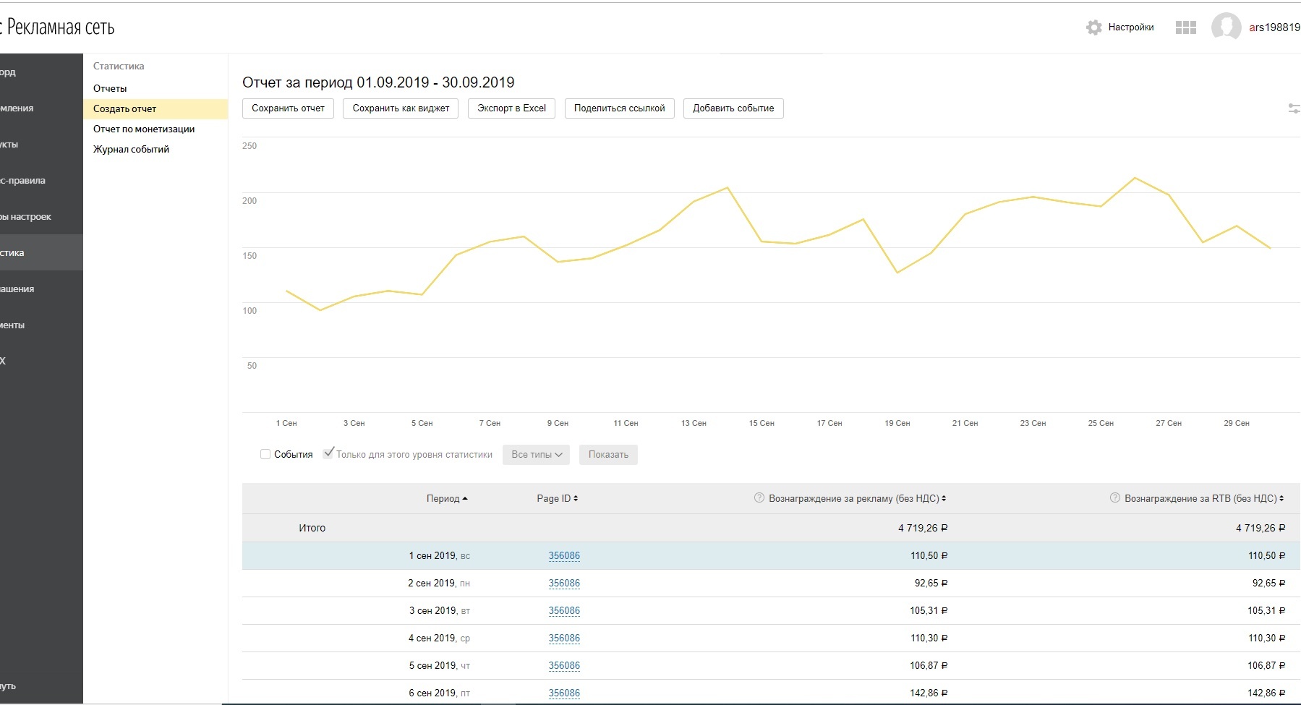Expand the Все типы dropdown
Screen dimensions: 1301x705
pos(536,455)
